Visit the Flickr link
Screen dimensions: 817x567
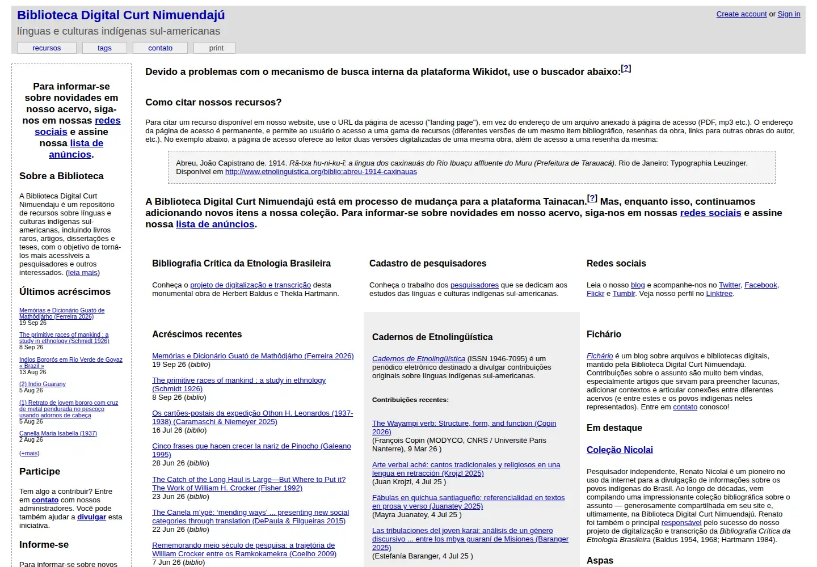point(595,294)
